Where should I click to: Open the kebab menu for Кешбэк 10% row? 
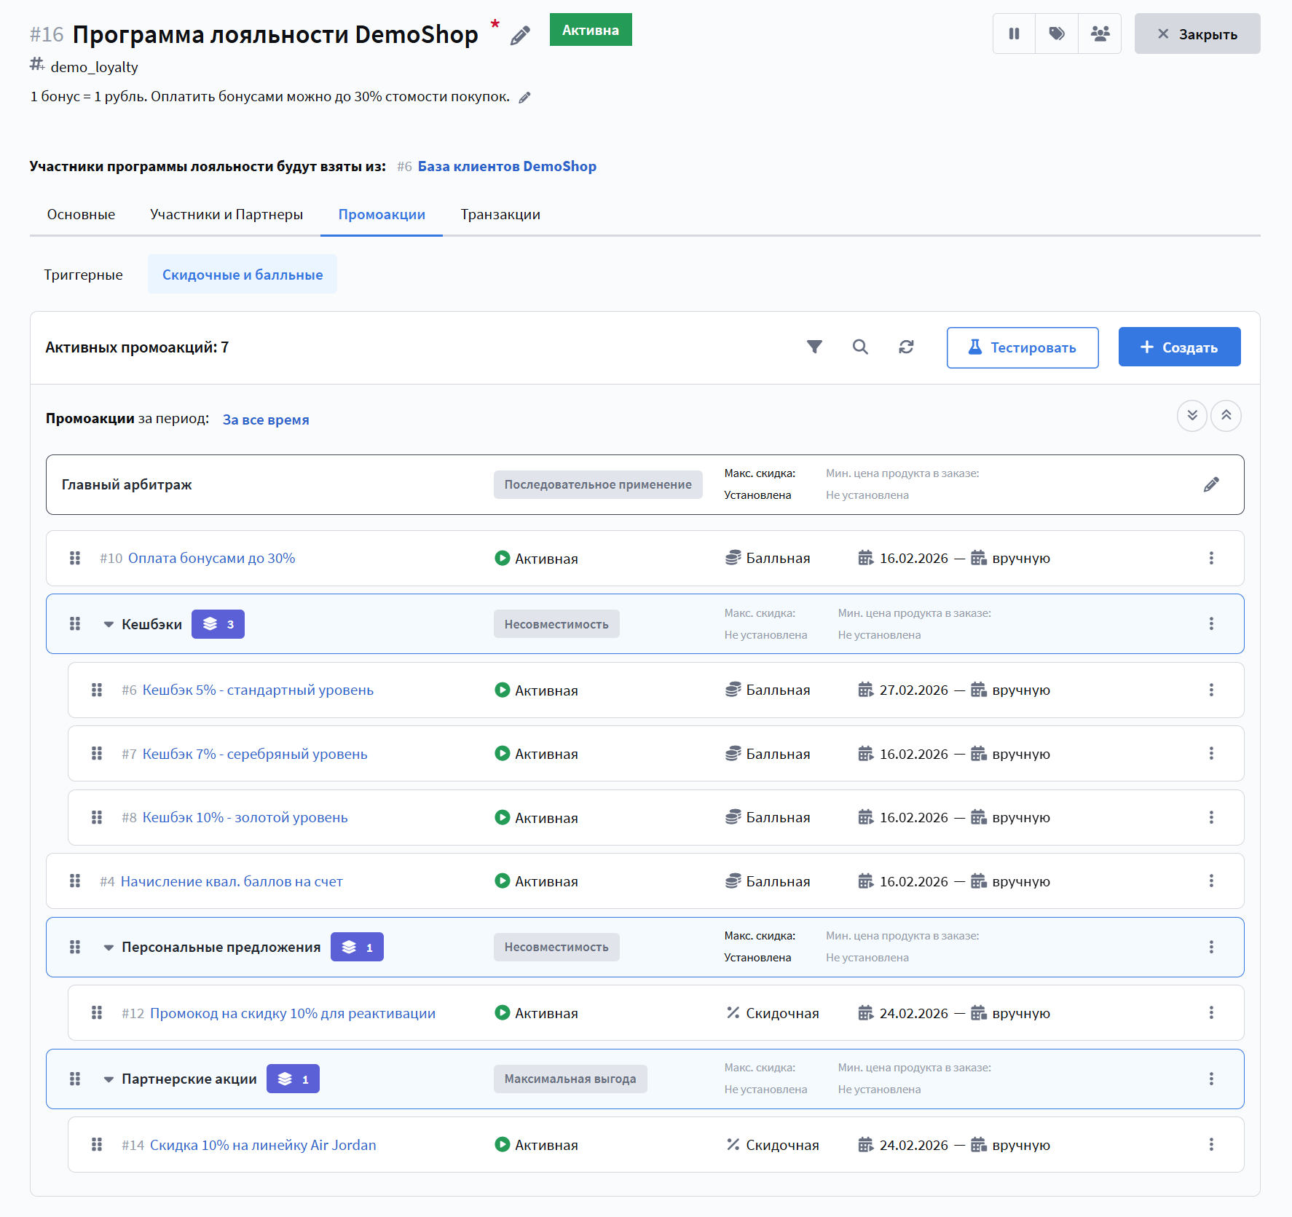1211,817
